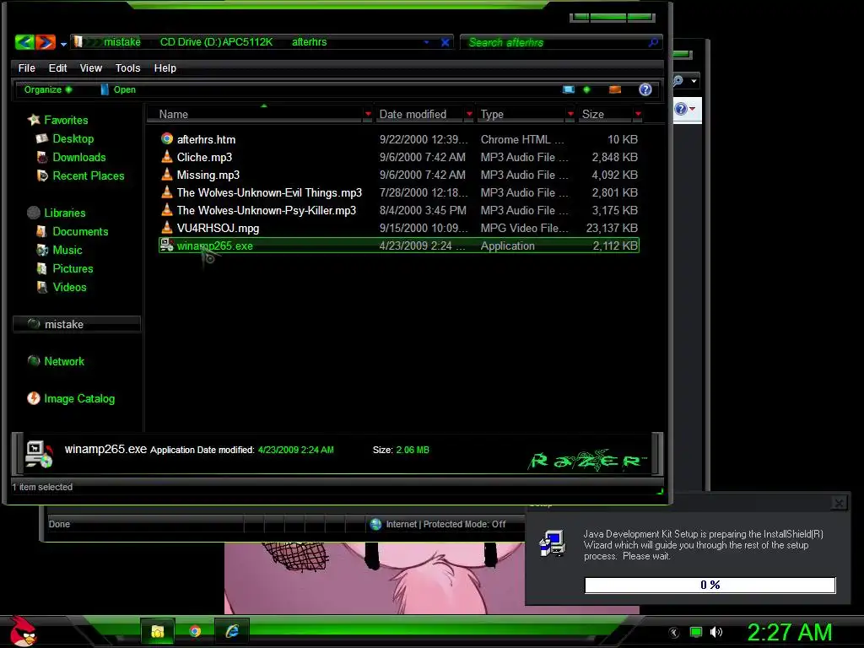
Task: Select the afterhrs.htm Chrome file icon
Action: point(167,139)
